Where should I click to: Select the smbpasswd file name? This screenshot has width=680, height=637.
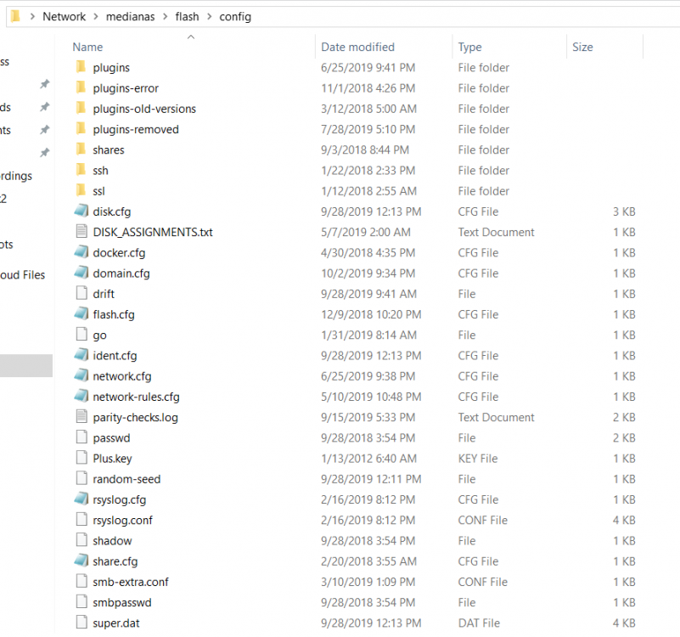122,602
